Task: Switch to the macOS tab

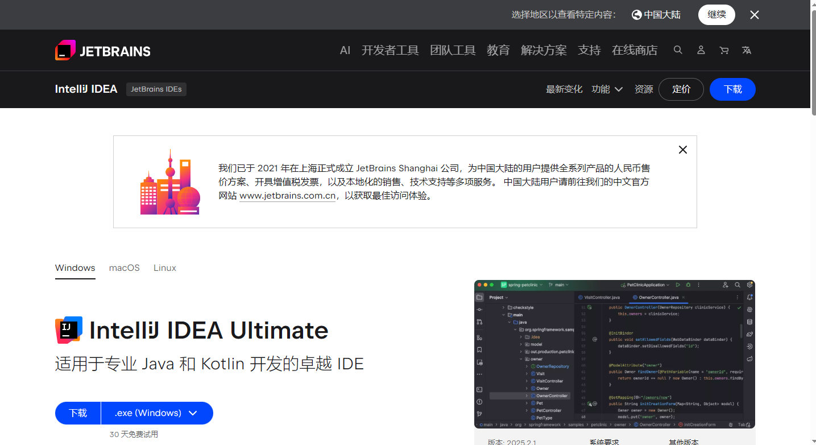Action: (124, 267)
